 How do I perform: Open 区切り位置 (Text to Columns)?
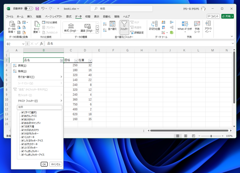154,26
